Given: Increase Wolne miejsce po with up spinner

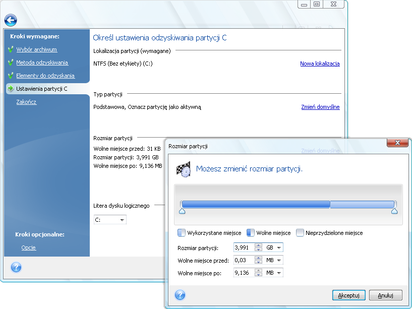Looking at the screenshot, I should click(x=259, y=271).
